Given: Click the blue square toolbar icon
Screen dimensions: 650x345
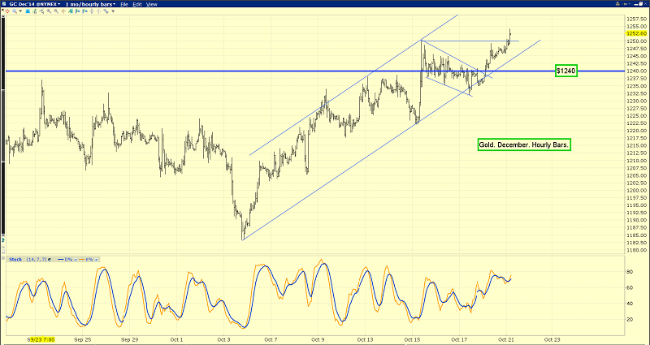Looking at the screenshot, I should coord(28,11).
